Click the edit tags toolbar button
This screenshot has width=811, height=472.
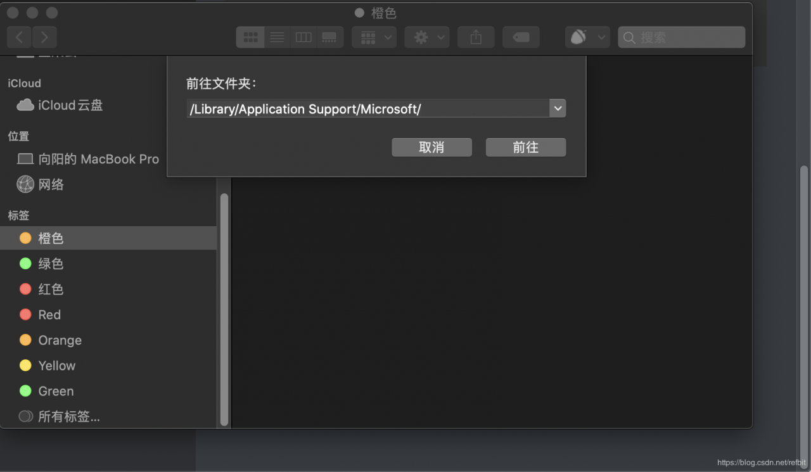coord(521,37)
